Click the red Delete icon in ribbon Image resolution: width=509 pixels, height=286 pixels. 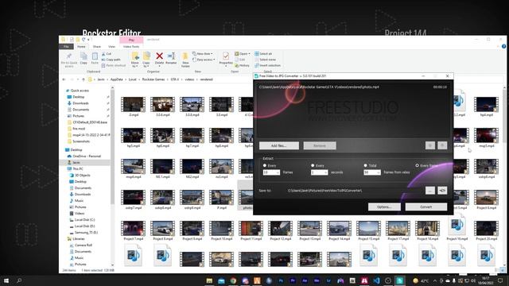pyautogui.click(x=159, y=56)
